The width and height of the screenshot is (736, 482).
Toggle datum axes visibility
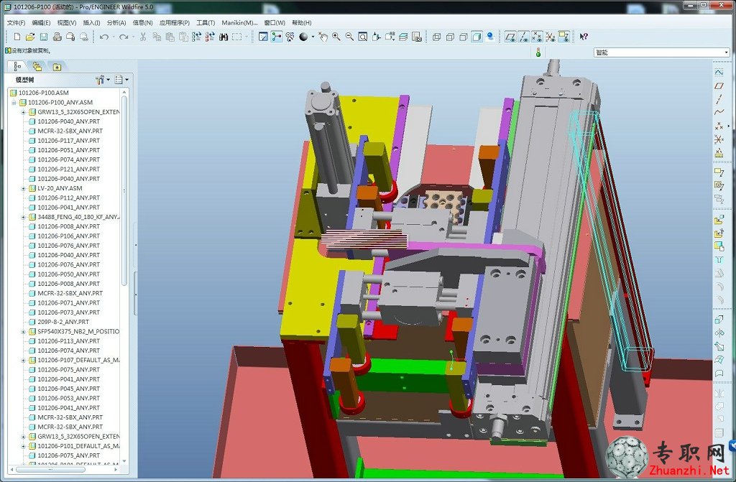click(x=524, y=37)
